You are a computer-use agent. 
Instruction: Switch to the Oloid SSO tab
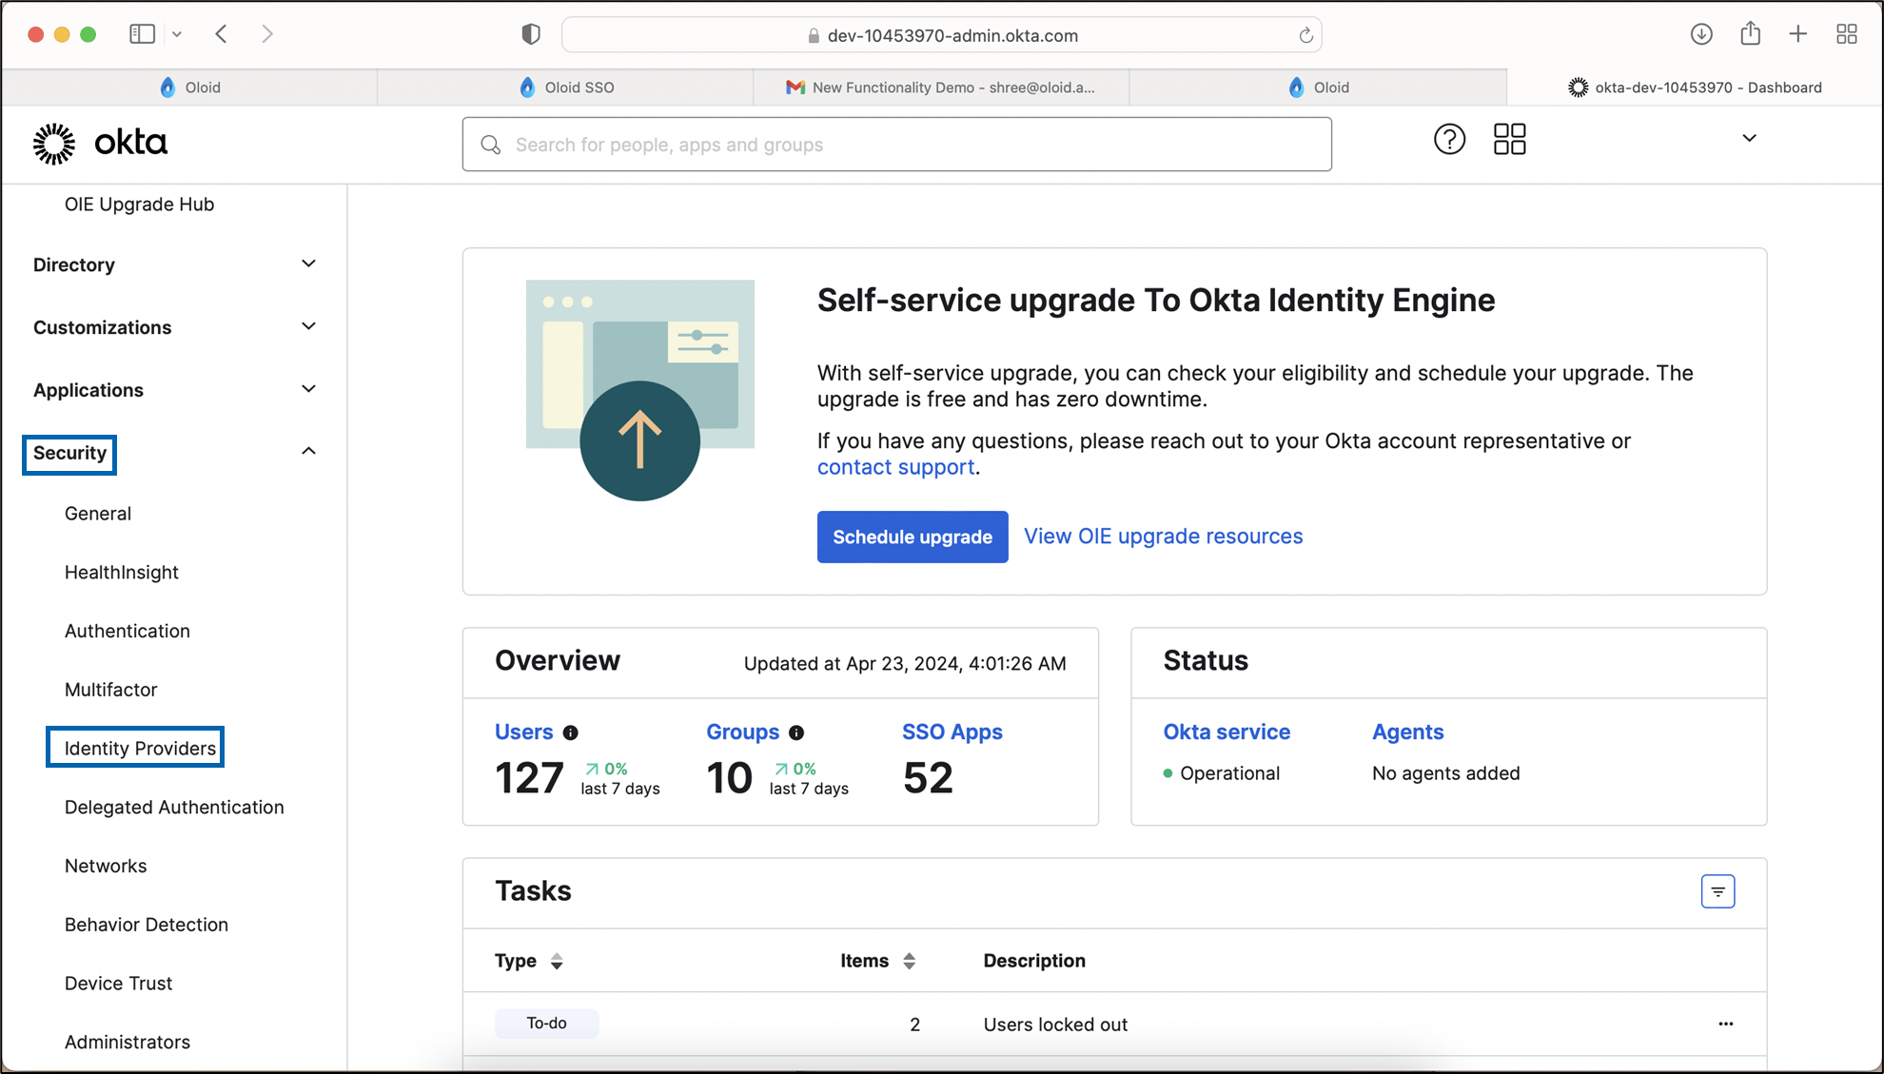[x=565, y=88]
